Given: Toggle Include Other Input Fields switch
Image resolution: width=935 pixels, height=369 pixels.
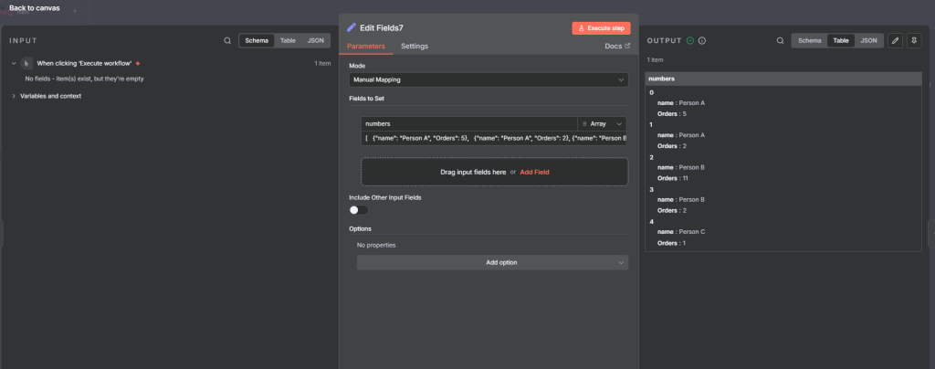Looking at the screenshot, I should [359, 210].
